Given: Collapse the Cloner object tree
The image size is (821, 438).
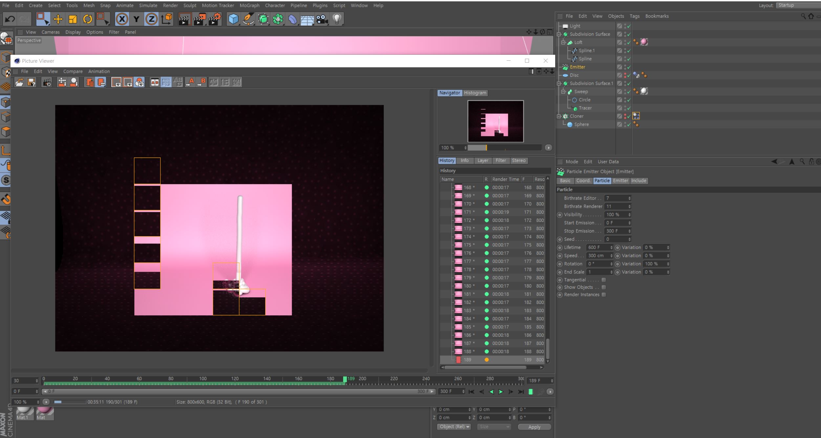Looking at the screenshot, I should (x=559, y=116).
